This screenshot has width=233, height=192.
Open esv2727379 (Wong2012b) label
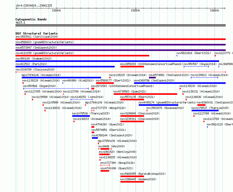108,108
